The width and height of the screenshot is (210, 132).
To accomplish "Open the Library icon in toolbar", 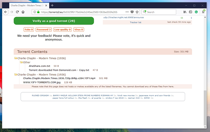I will coord(185,12).
